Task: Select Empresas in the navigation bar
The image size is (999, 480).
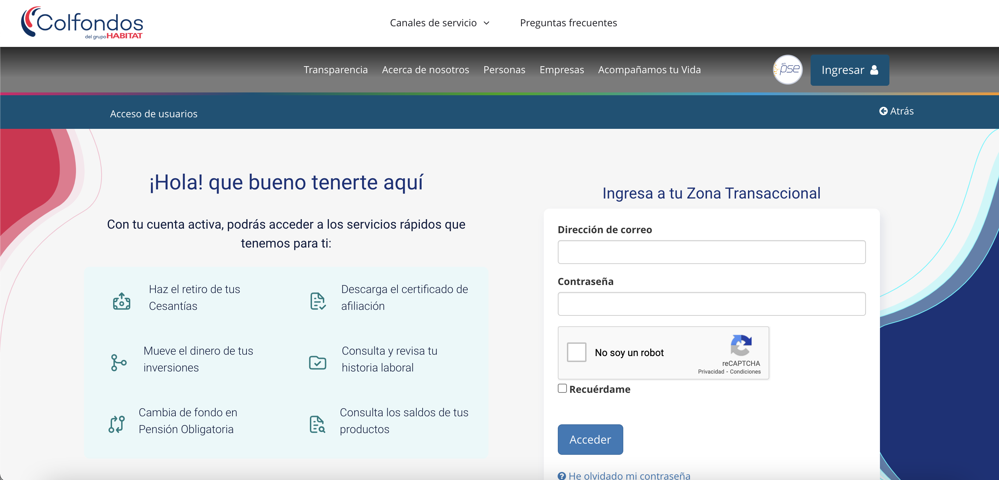Action: click(562, 70)
